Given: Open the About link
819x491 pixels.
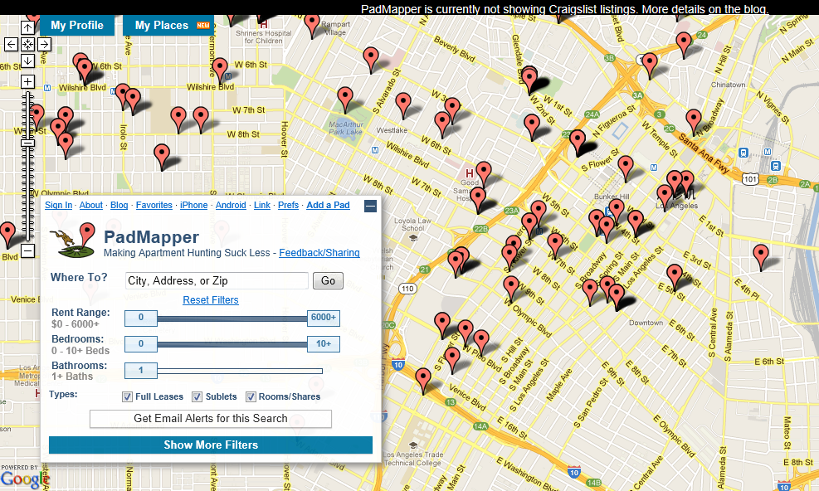Looking at the screenshot, I should (x=91, y=206).
